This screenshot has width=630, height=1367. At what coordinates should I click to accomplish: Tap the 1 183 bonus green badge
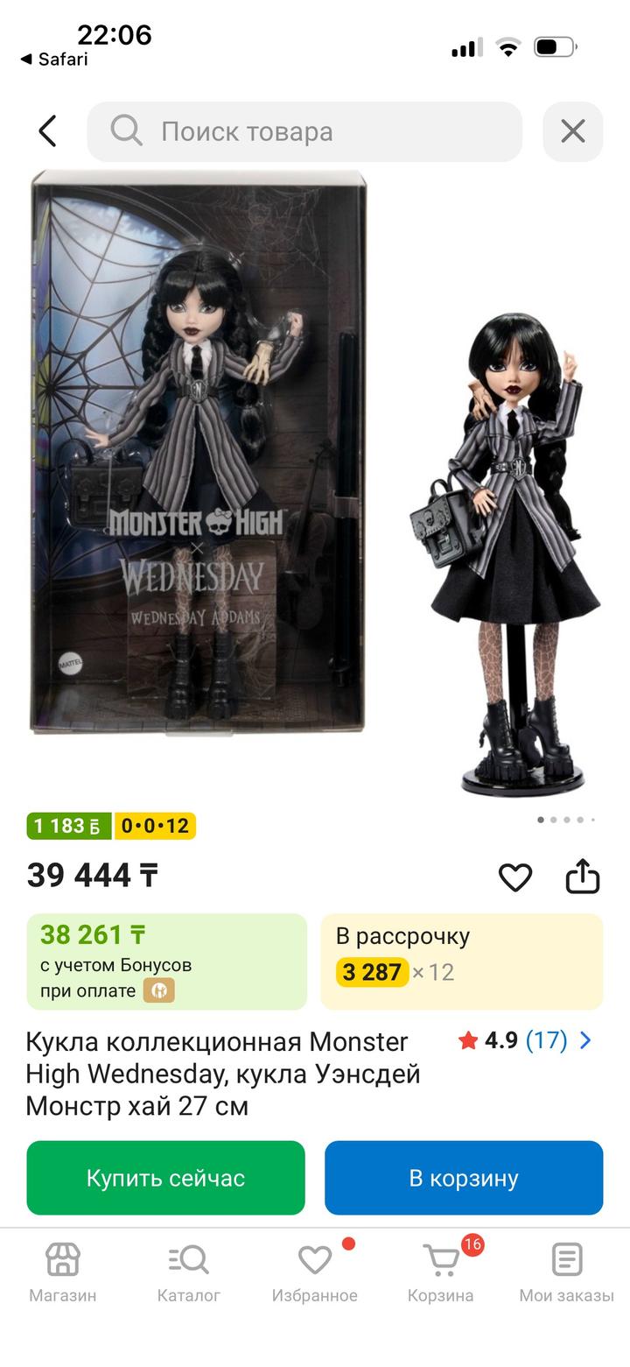click(68, 826)
